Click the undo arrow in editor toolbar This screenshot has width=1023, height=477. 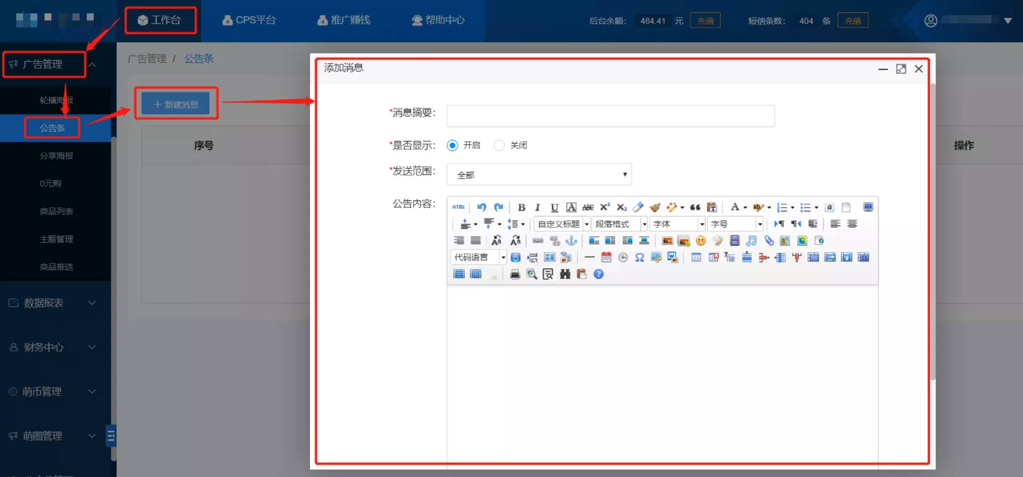click(482, 207)
